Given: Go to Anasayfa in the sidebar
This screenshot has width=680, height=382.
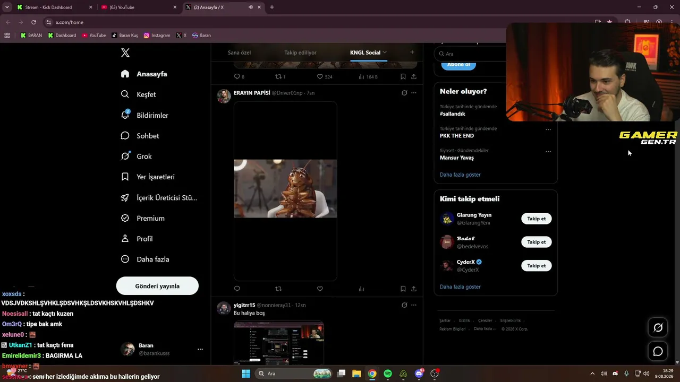Looking at the screenshot, I should 144,74.
